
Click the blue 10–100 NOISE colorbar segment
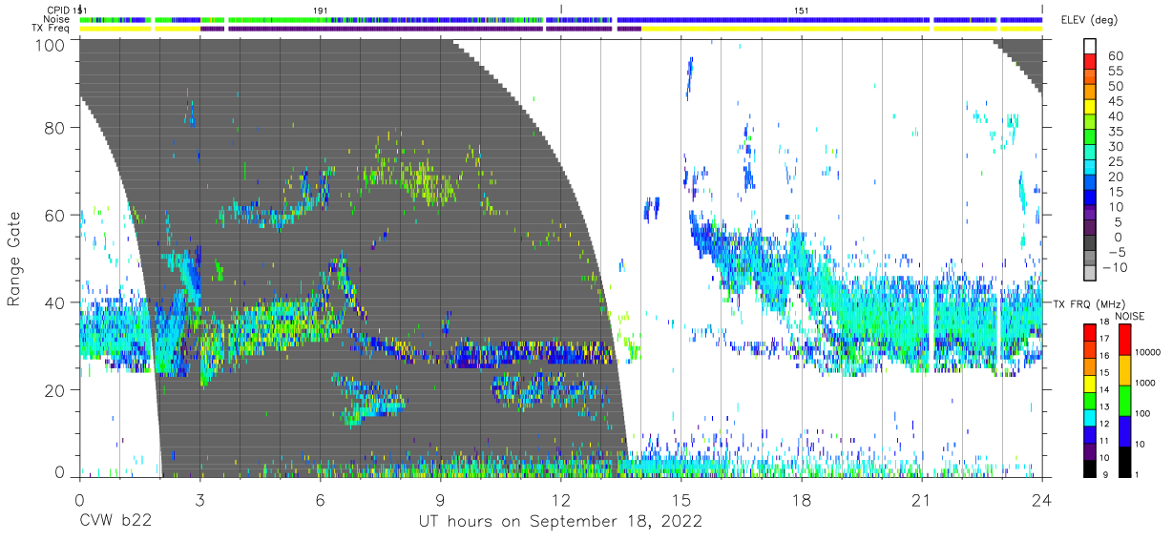[x=1124, y=429]
